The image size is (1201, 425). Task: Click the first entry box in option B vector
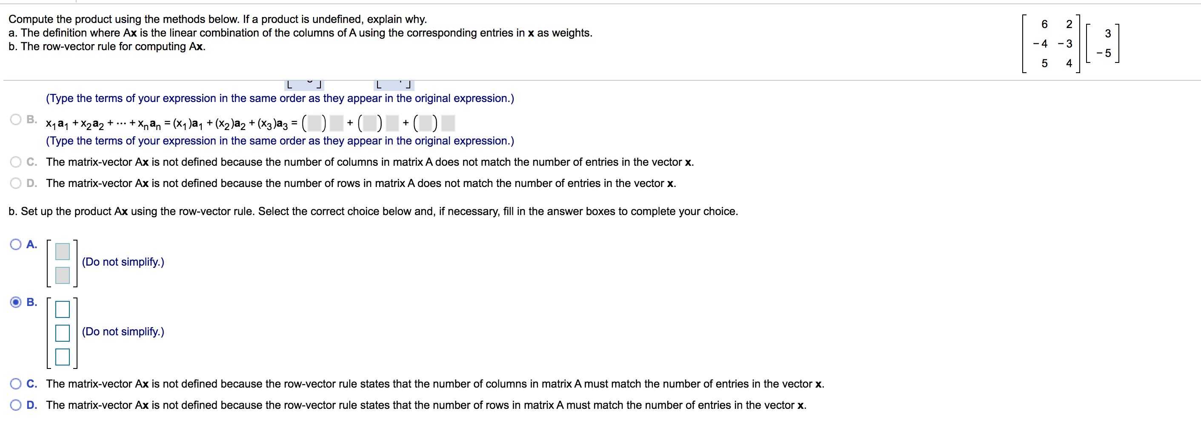coord(62,309)
